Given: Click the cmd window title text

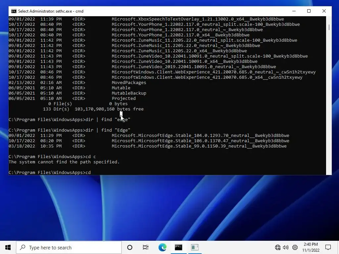Looking at the screenshot, I should [51, 11].
